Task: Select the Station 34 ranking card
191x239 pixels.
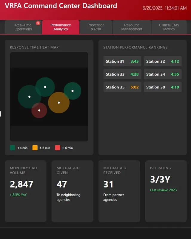Action: tap(163, 74)
